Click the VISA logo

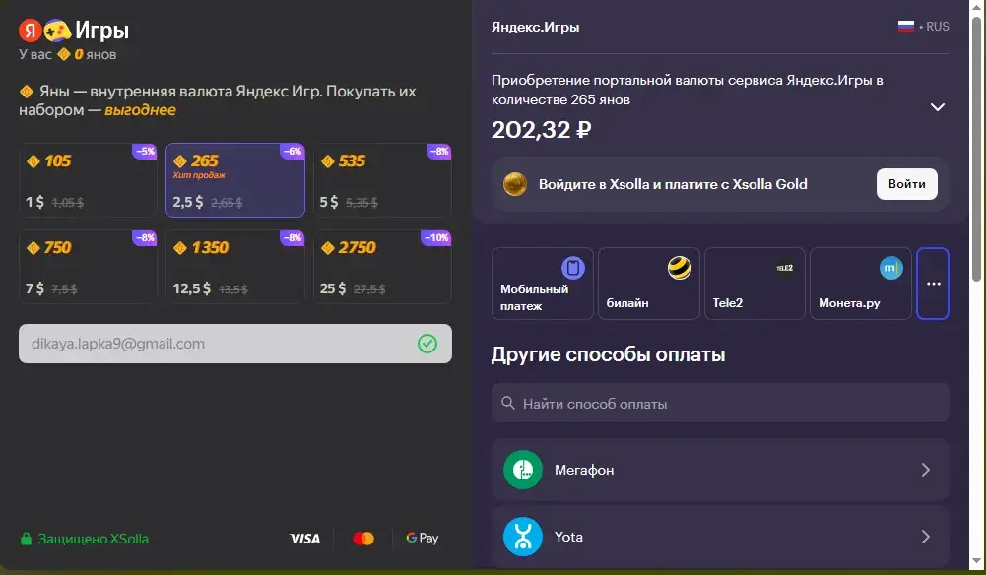[x=305, y=539]
